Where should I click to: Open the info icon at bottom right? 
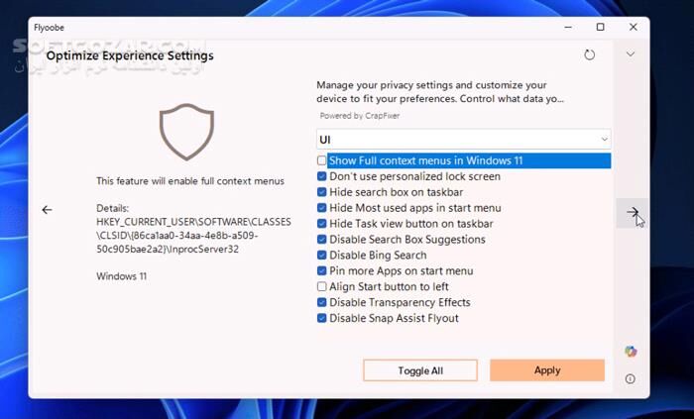click(x=631, y=378)
